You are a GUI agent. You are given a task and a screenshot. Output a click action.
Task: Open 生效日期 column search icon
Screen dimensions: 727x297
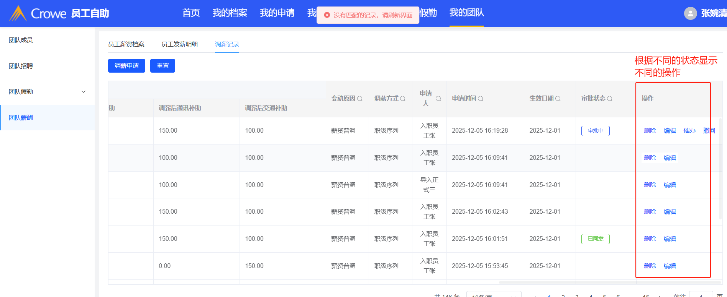pyautogui.click(x=558, y=99)
